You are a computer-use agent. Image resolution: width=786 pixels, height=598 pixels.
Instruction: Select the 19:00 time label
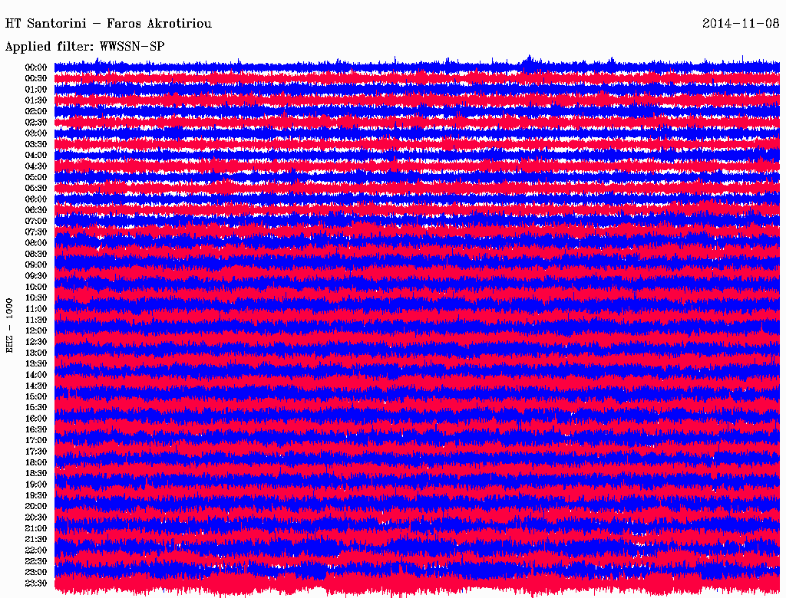click(x=36, y=485)
